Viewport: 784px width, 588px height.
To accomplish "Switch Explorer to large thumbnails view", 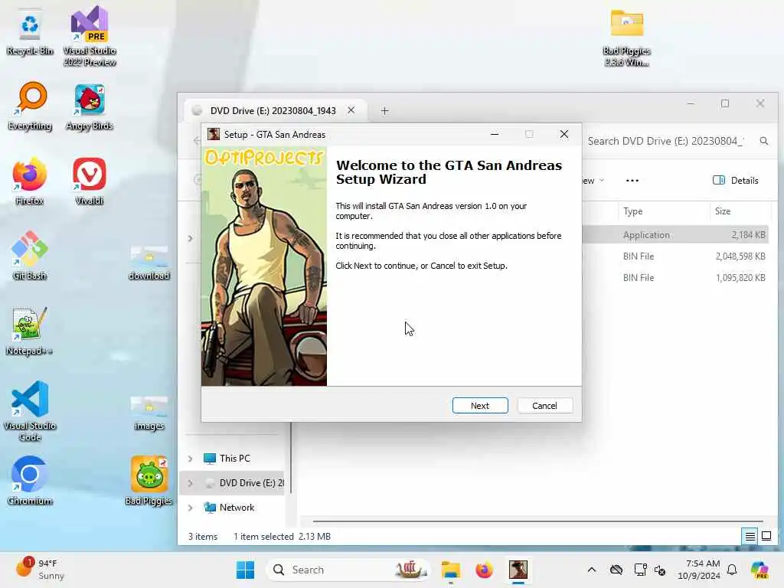I will coord(766,537).
